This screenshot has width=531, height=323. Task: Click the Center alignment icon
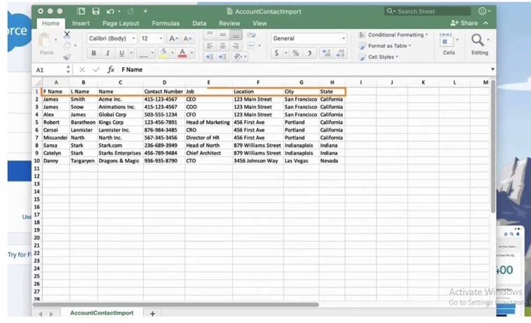tap(222, 45)
